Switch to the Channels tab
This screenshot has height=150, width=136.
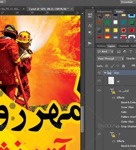124,46
